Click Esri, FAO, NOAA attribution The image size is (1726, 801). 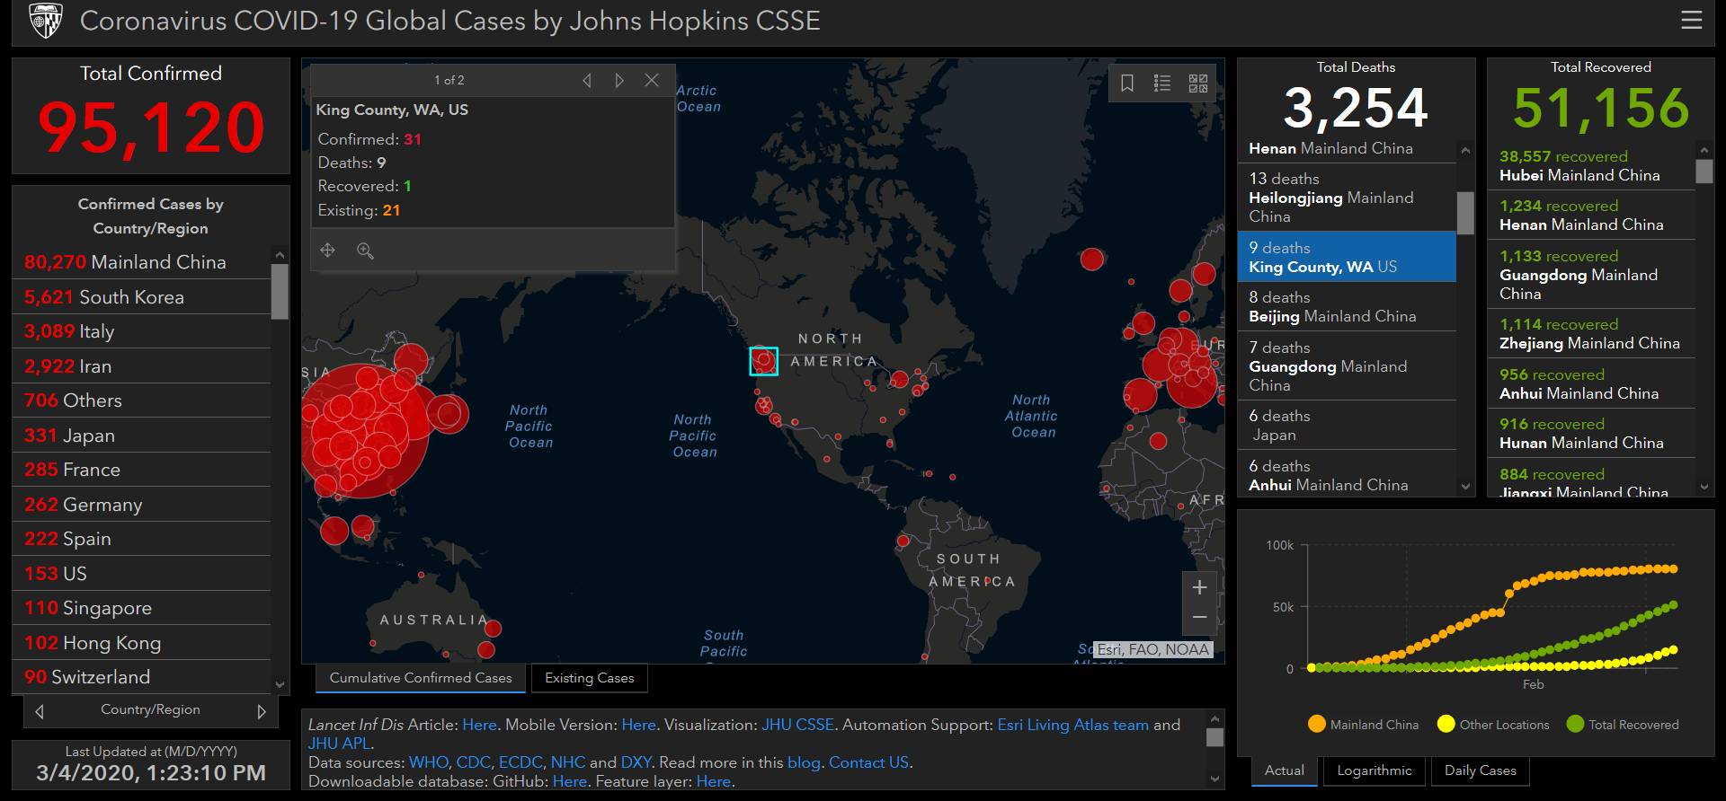coord(1153,649)
